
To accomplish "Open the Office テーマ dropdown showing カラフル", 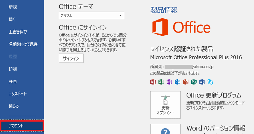I will [x=91, y=16].
